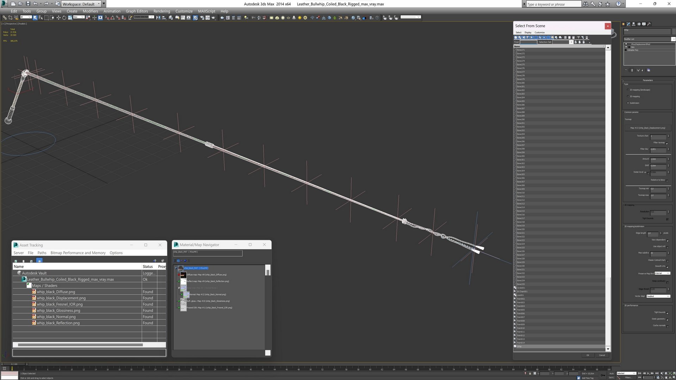
Task: Open the Rendering menu
Action: point(162,11)
